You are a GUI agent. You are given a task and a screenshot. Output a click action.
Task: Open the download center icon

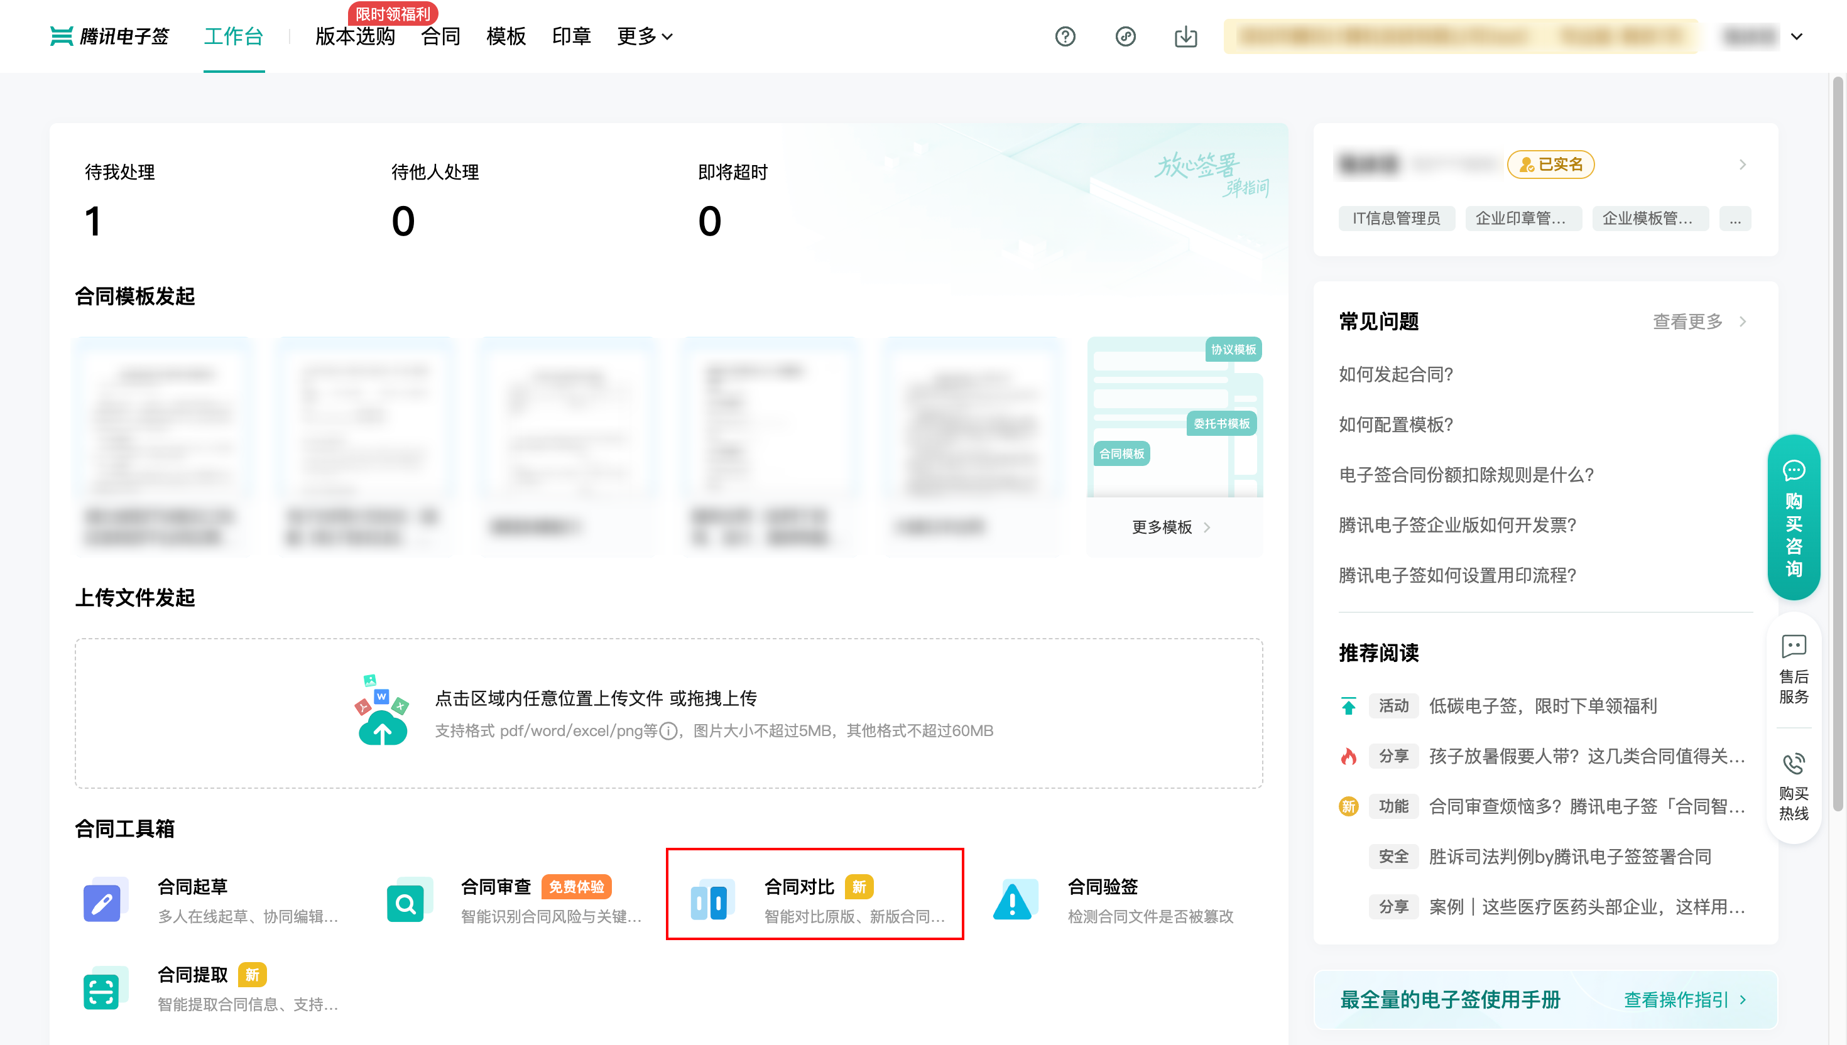[x=1185, y=36]
